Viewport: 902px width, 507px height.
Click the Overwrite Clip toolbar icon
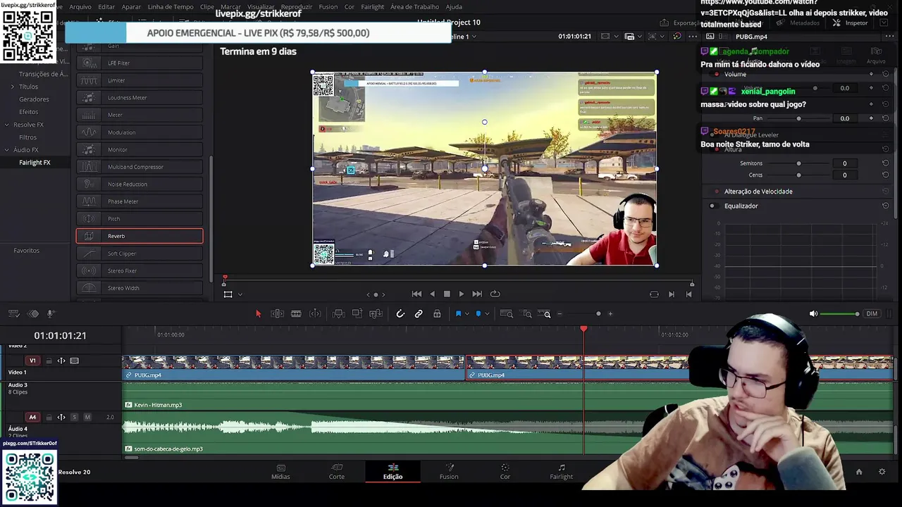coord(357,314)
